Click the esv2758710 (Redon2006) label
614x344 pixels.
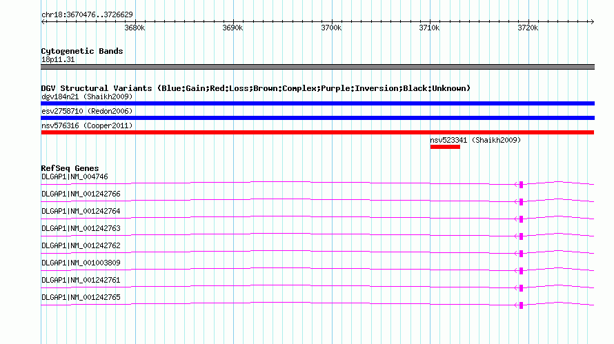(87, 111)
